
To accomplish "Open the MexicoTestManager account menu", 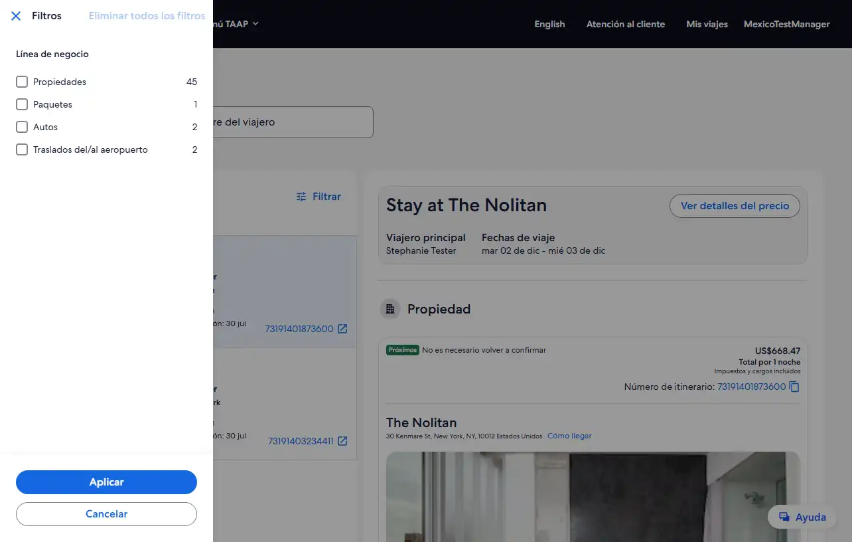I will [x=786, y=24].
